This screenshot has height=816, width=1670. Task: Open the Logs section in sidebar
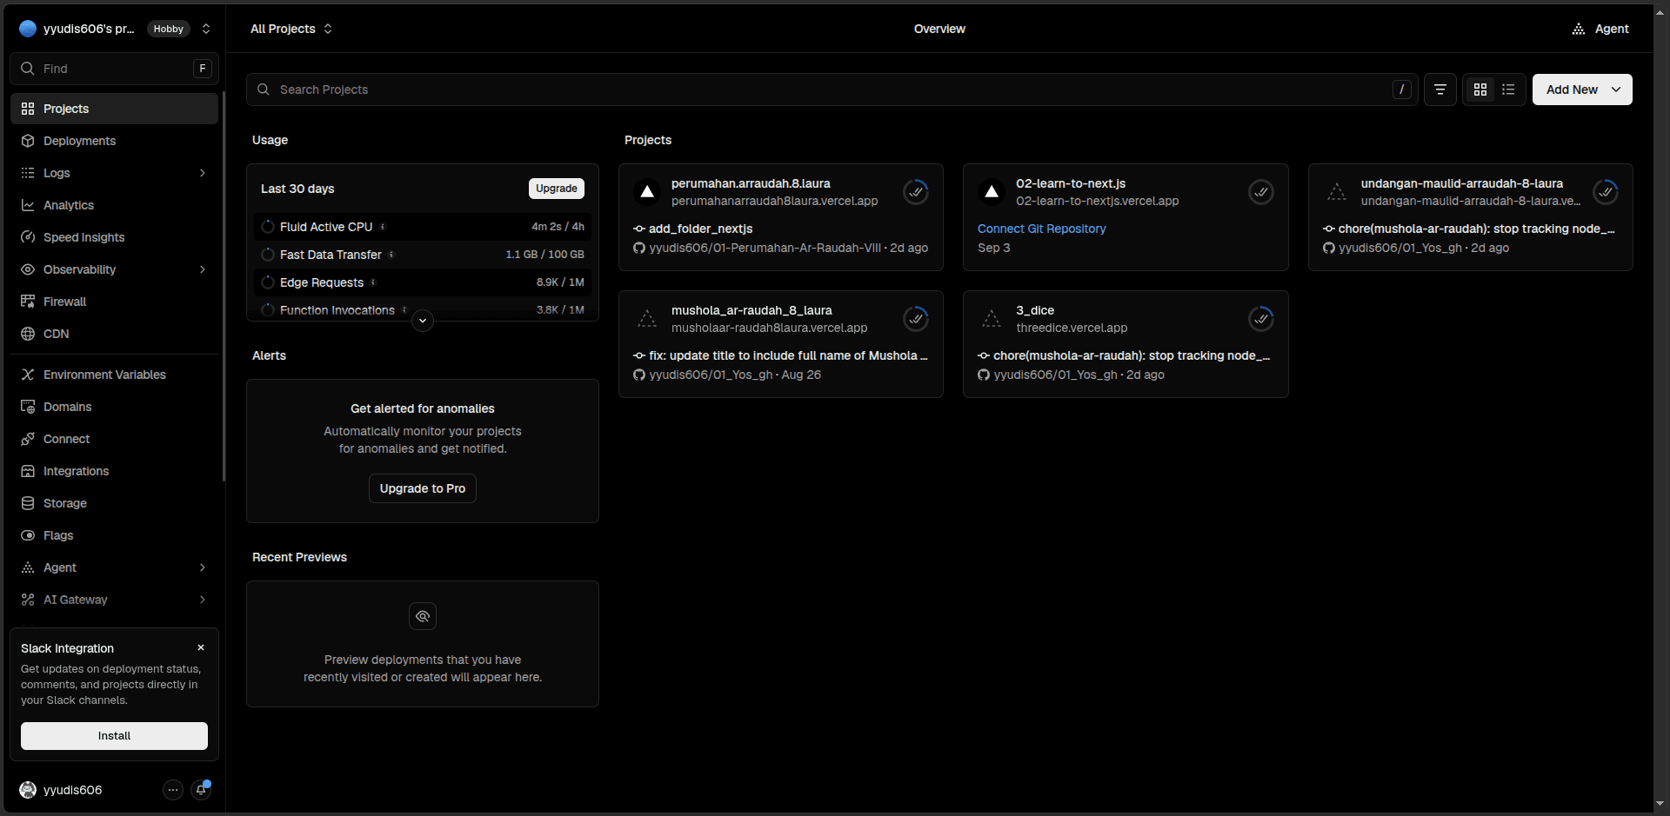[x=114, y=173]
